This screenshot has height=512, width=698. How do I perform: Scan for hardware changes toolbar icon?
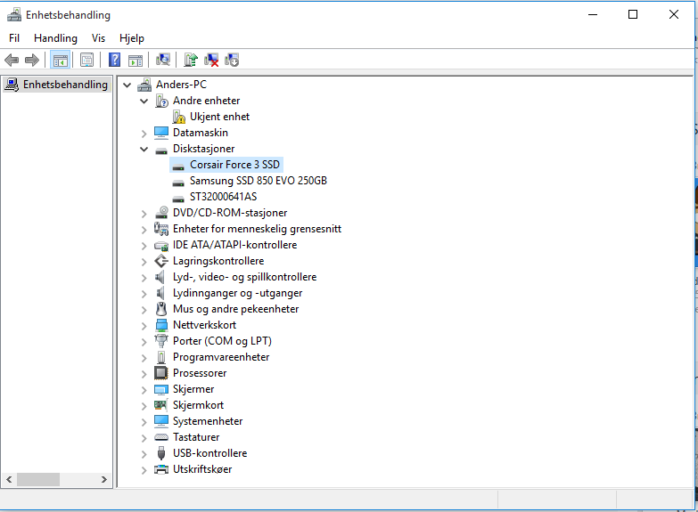163,60
